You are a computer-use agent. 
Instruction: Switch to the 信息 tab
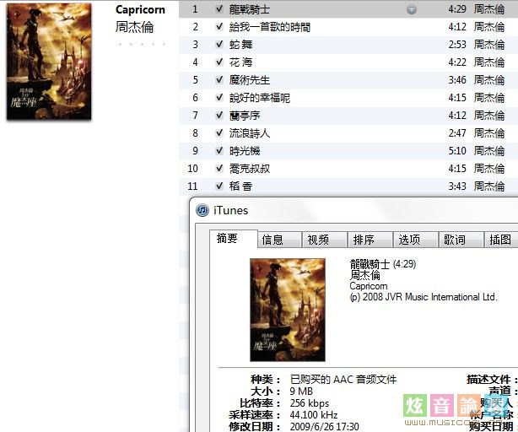pyautogui.click(x=279, y=240)
